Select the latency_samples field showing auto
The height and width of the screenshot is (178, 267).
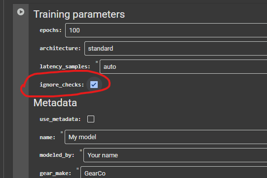tap(183, 66)
